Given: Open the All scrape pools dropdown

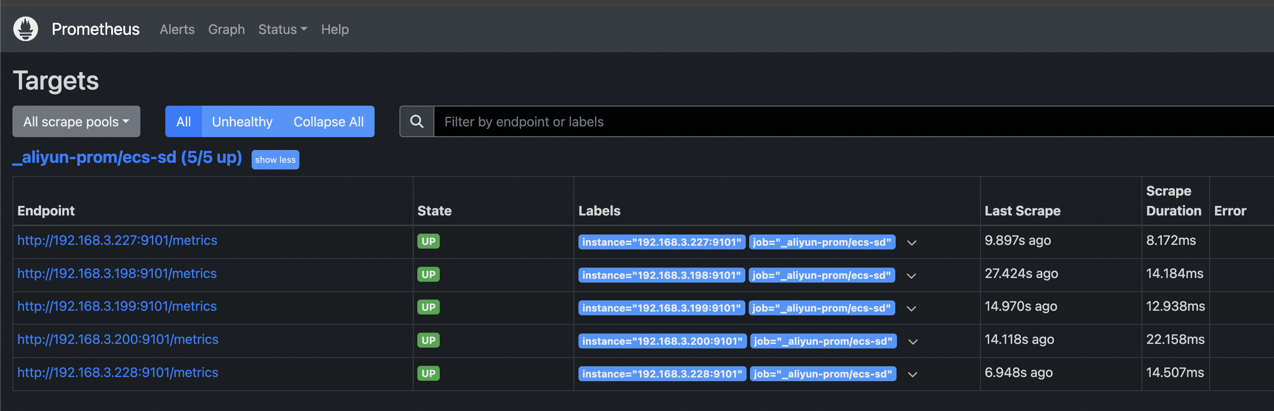Looking at the screenshot, I should click(x=76, y=122).
